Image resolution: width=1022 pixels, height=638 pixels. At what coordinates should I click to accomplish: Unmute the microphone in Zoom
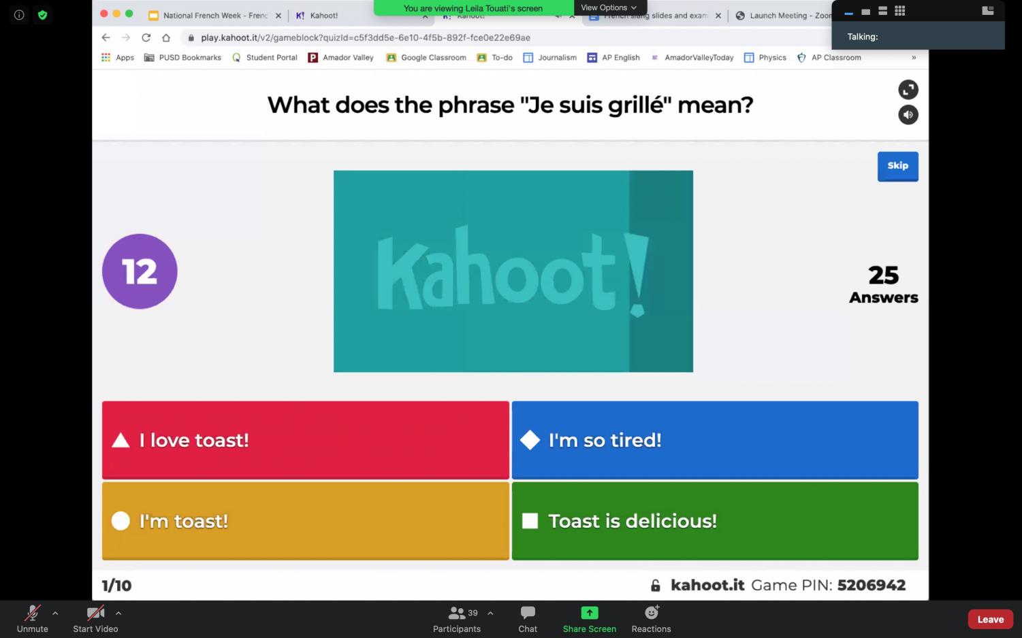(32, 619)
